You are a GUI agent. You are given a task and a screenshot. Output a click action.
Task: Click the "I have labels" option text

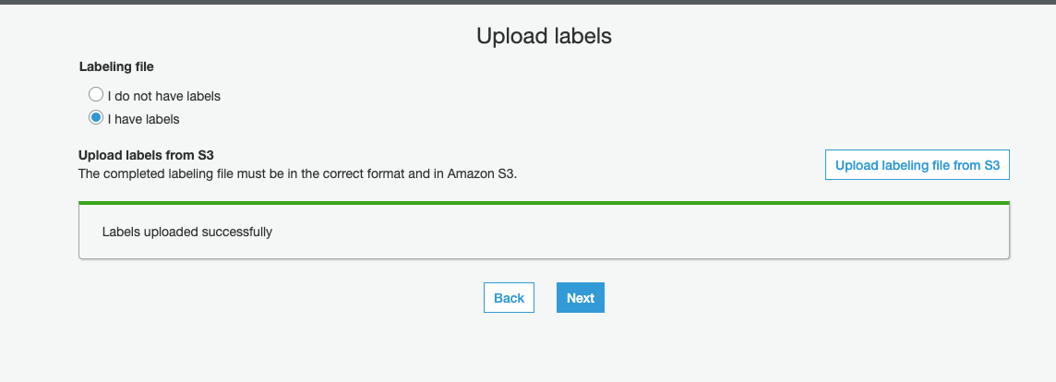[143, 119]
